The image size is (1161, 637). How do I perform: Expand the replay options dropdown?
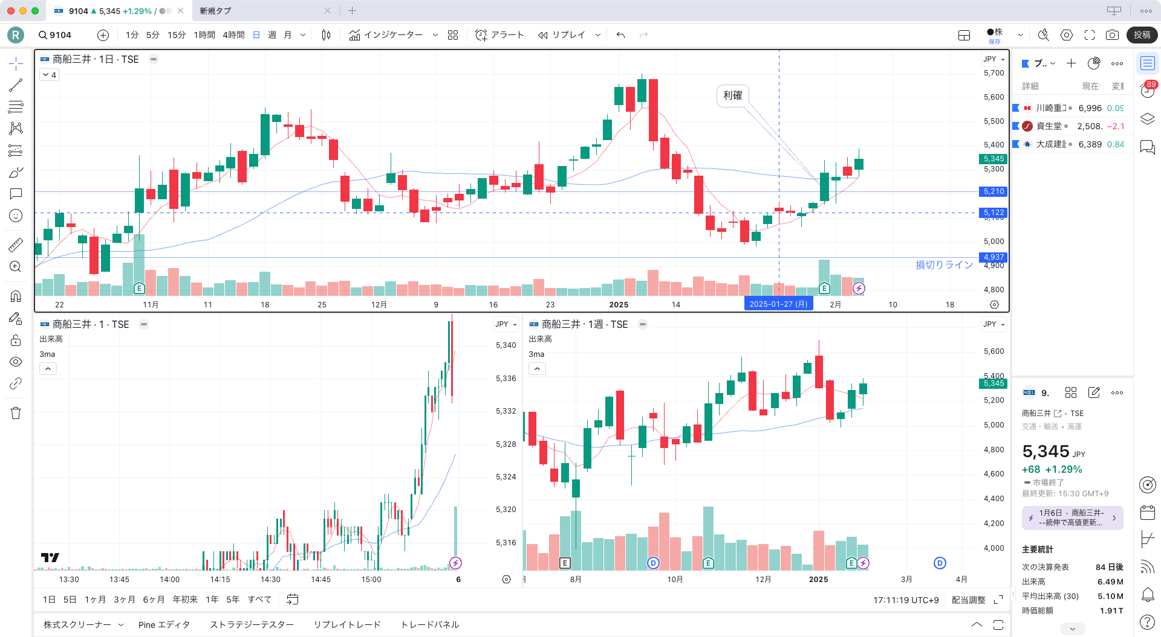point(598,35)
